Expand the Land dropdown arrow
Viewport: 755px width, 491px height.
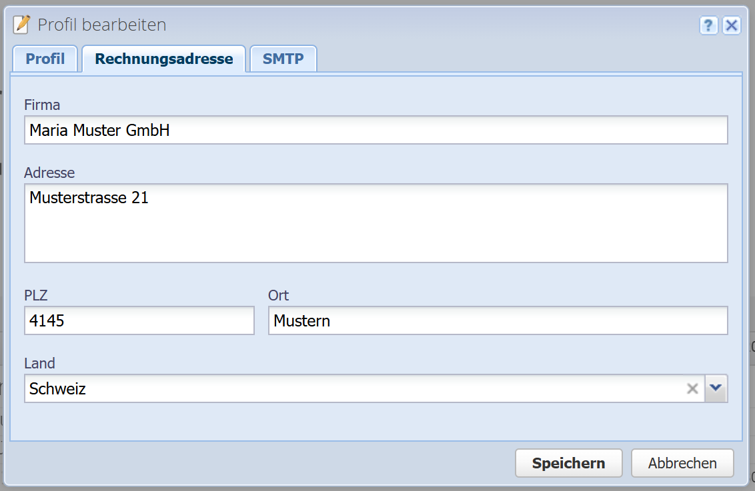pos(716,388)
